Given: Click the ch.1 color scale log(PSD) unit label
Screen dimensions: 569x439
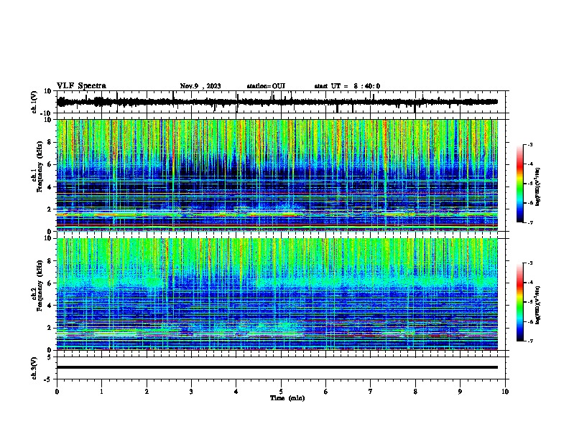Looking at the screenshot, I should pos(538,187).
